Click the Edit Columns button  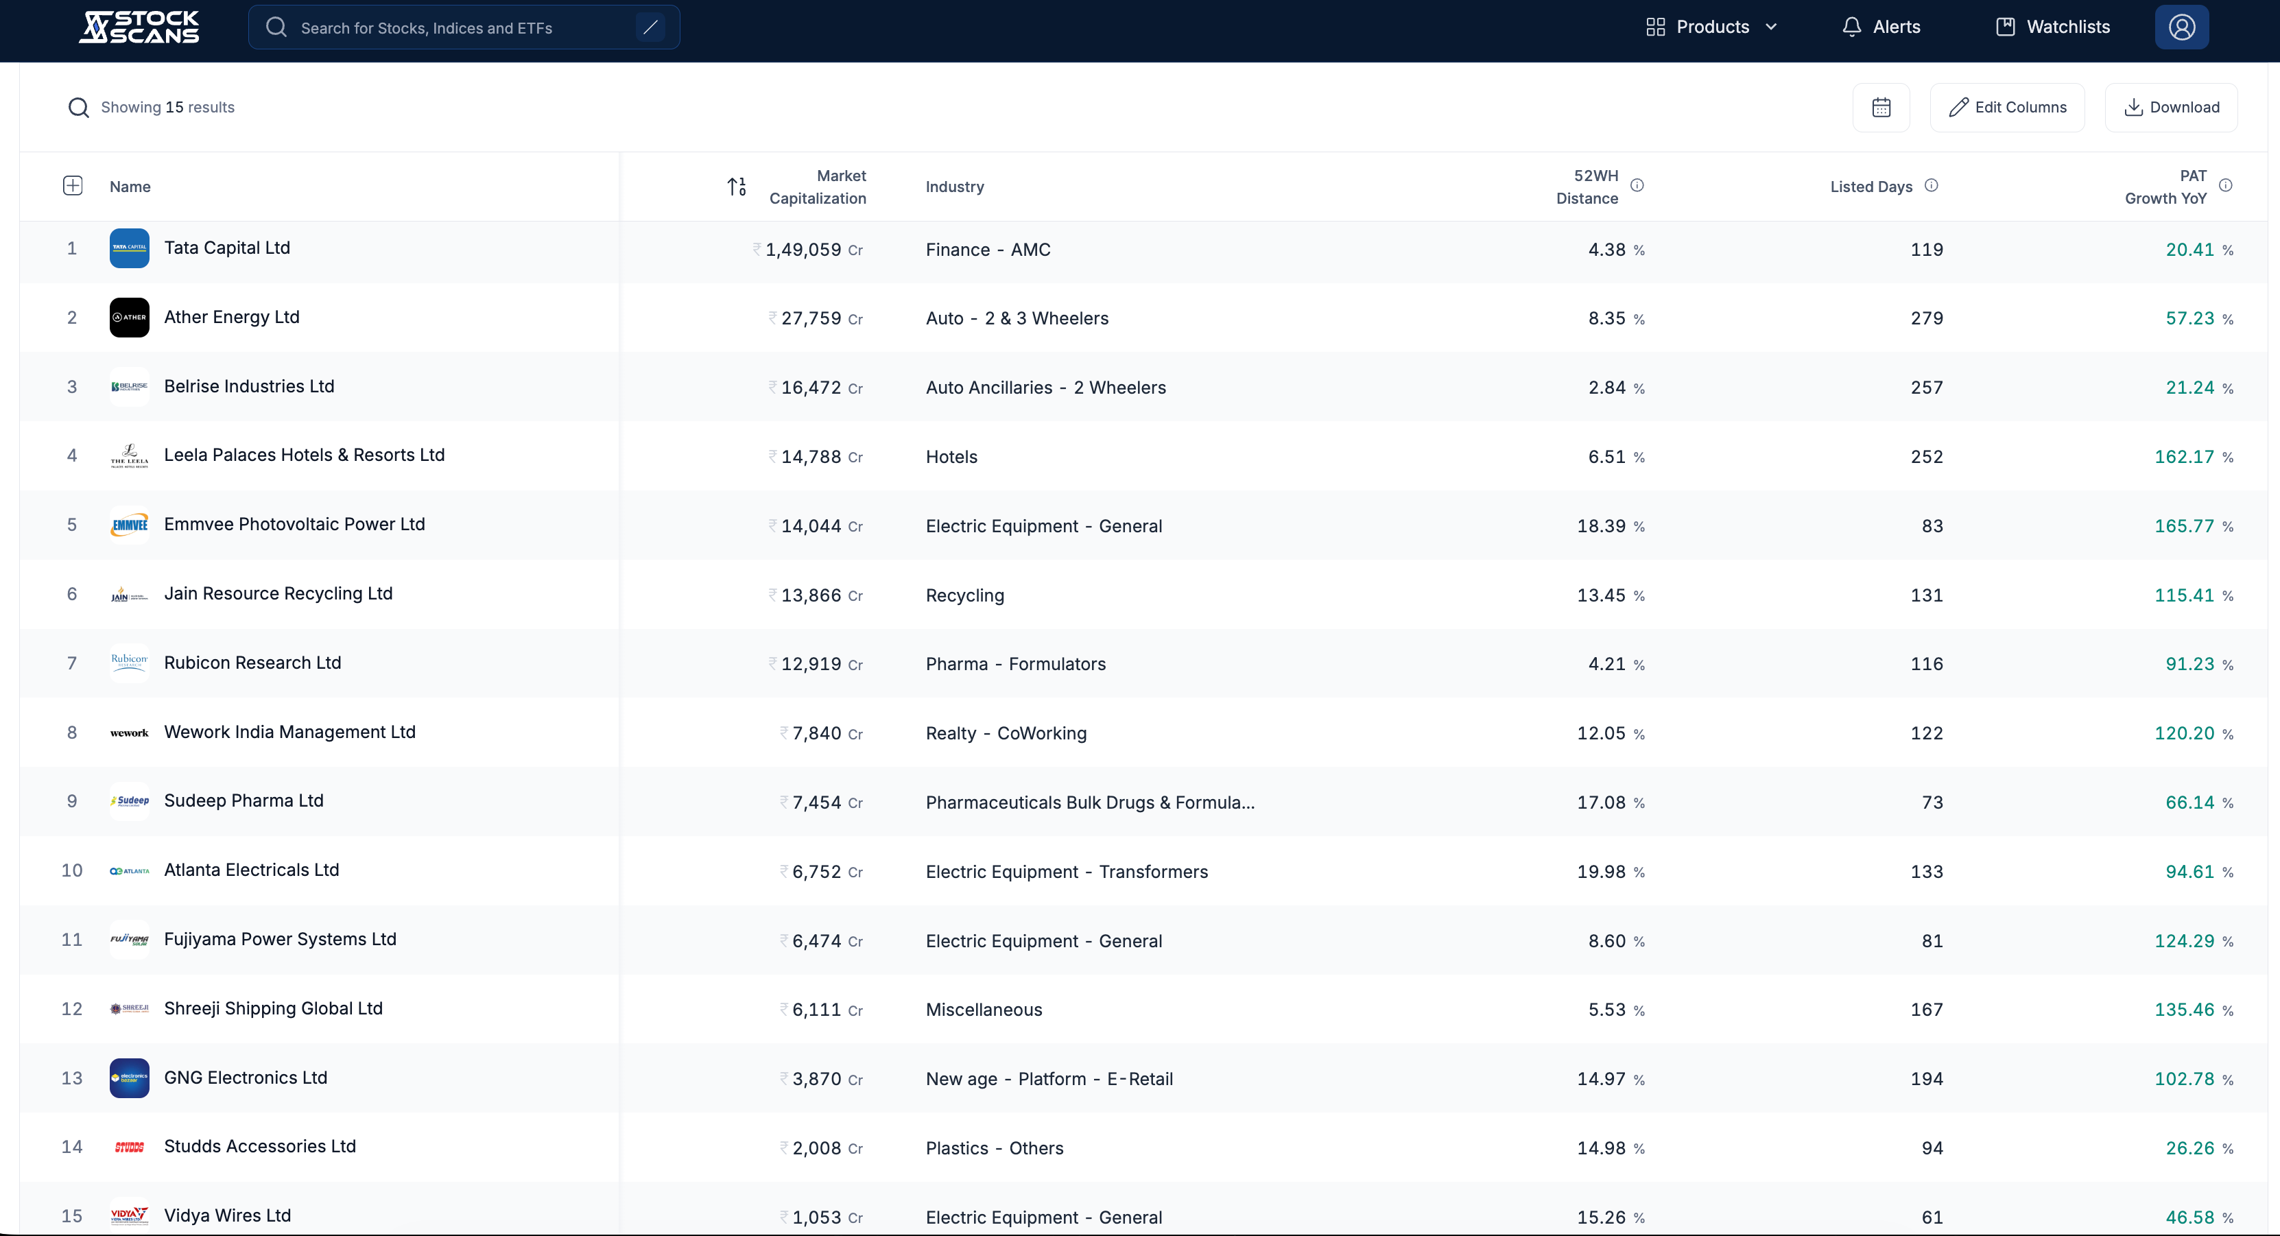(2006, 107)
